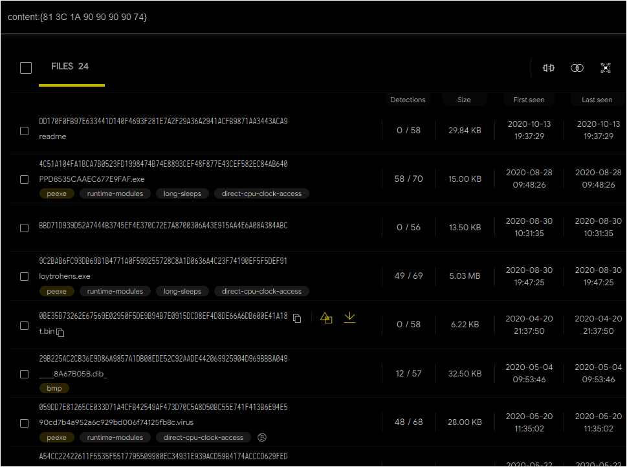The width and height of the screenshot is (627, 467).
Task: Click the 5.03 MB size value
Action: click(465, 276)
